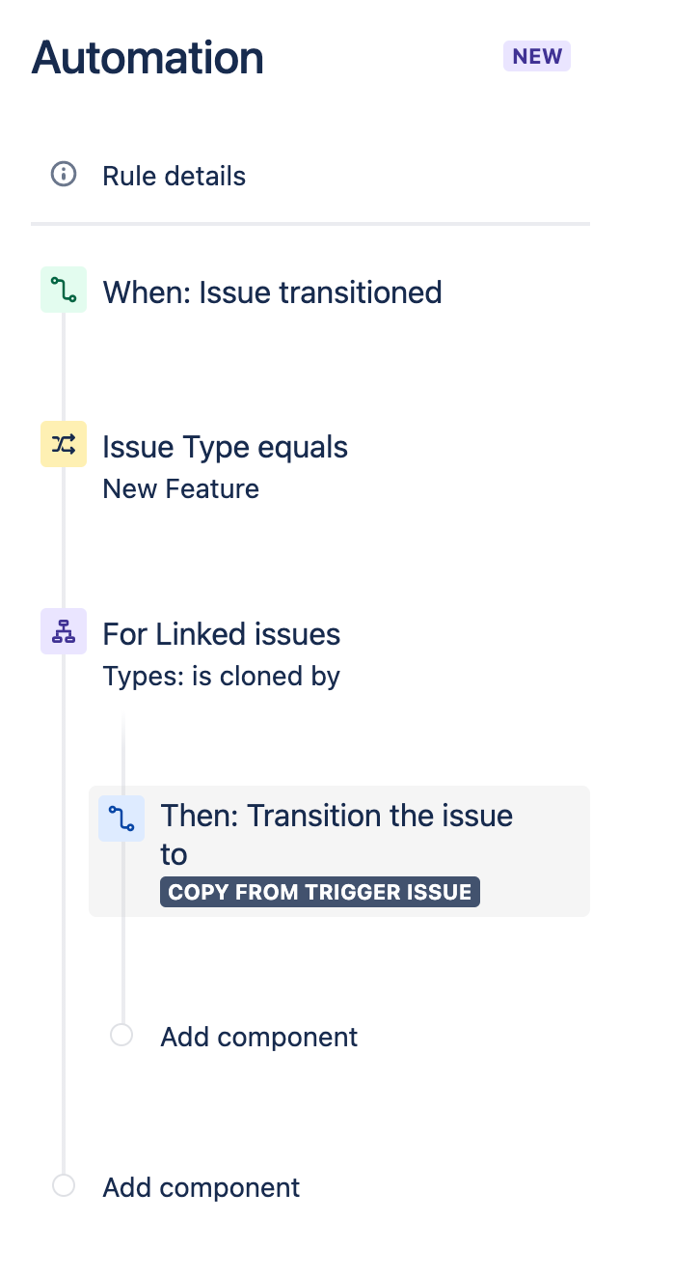
Task: Click the Automation page heading
Action: 147,58
